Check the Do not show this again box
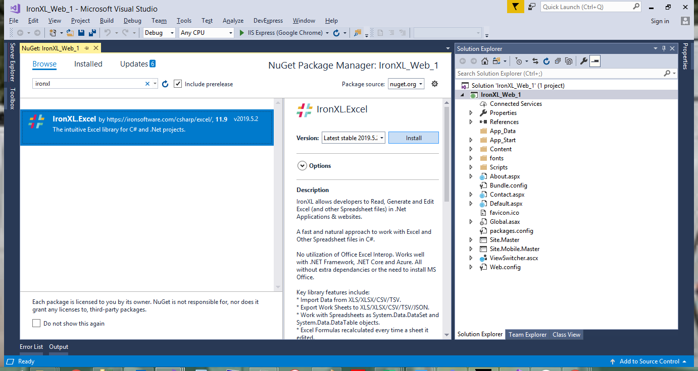 [36, 323]
